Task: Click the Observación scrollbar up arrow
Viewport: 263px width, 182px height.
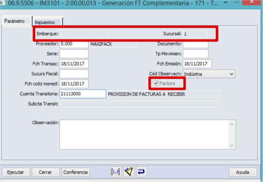Action: pyautogui.click(x=232, y=125)
